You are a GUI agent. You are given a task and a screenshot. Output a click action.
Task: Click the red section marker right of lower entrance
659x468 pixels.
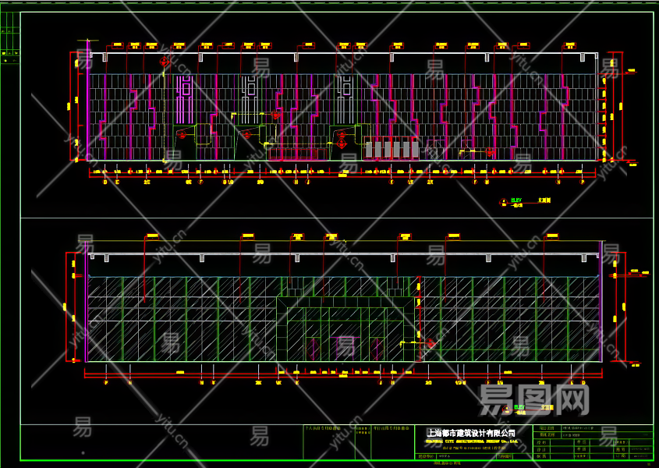[430, 343]
